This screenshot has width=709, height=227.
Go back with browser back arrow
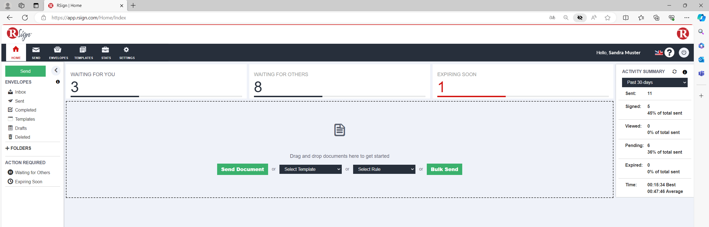pyautogui.click(x=10, y=18)
